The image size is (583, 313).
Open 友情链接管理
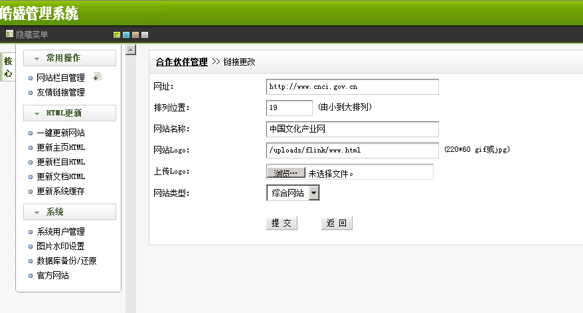pos(60,92)
